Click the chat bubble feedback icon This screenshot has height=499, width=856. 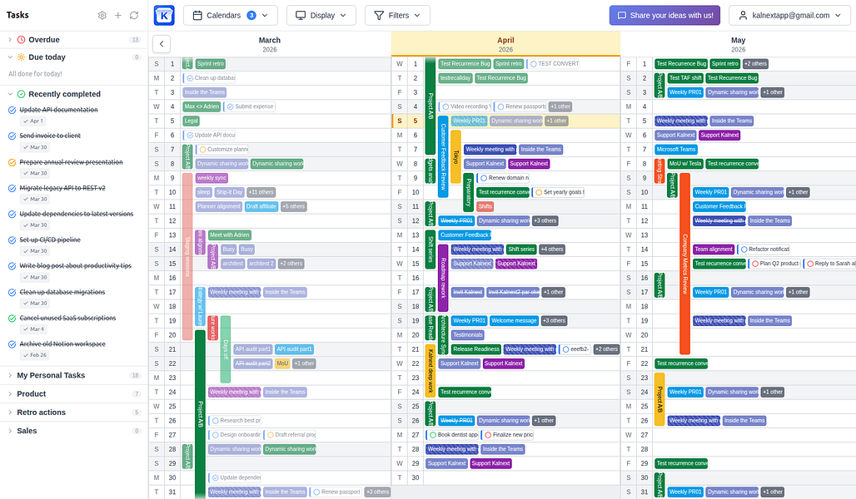621,15
